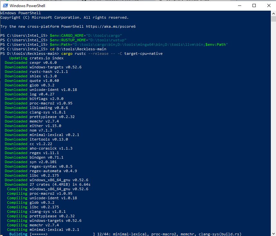
Task: Click 'Downloaded clang-sys v1.8.1' line
Action: (35, 112)
